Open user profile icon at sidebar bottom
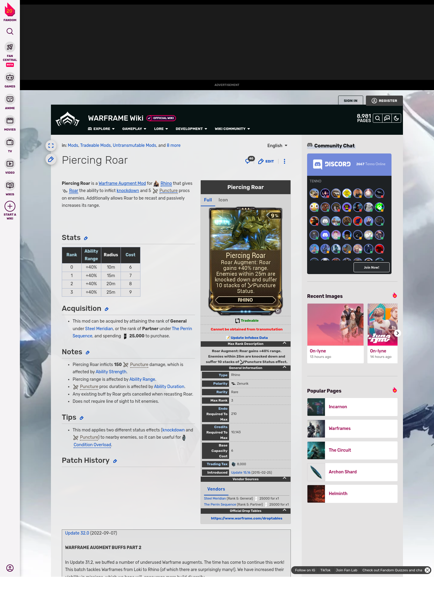This screenshot has height=603, width=434. pos(10,568)
